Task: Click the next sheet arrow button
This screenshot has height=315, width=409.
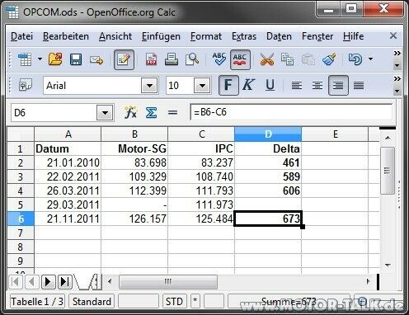Action: [48, 282]
